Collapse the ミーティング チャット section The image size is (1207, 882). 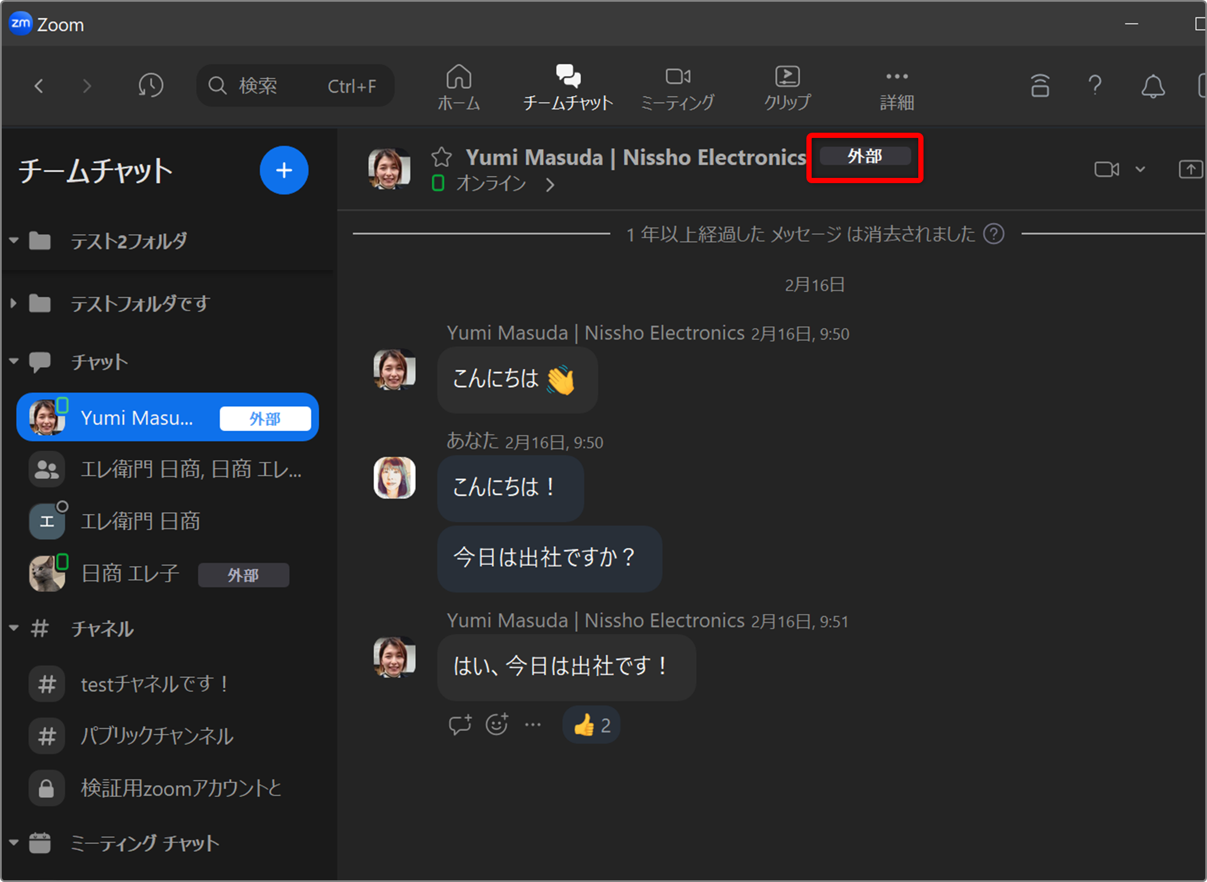14,842
